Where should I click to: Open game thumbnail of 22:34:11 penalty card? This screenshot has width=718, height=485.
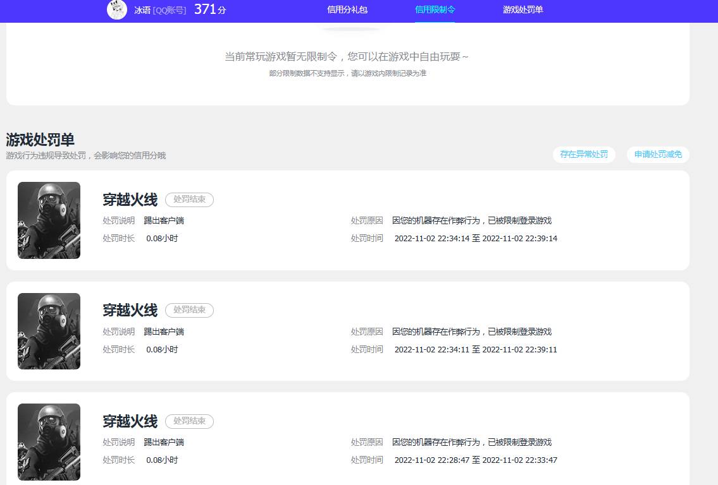point(49,331)
